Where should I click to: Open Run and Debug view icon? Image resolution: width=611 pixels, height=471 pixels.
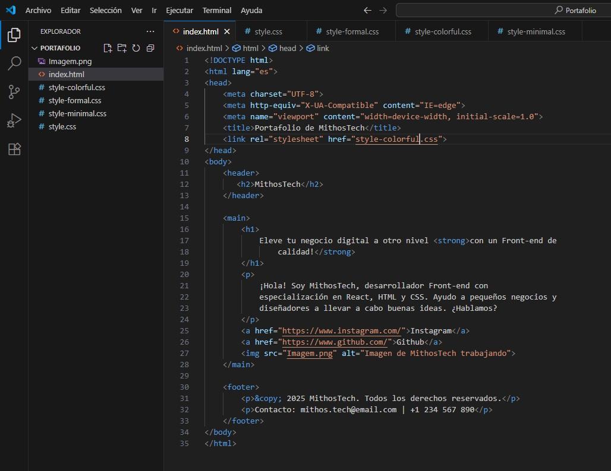(14, 120)
